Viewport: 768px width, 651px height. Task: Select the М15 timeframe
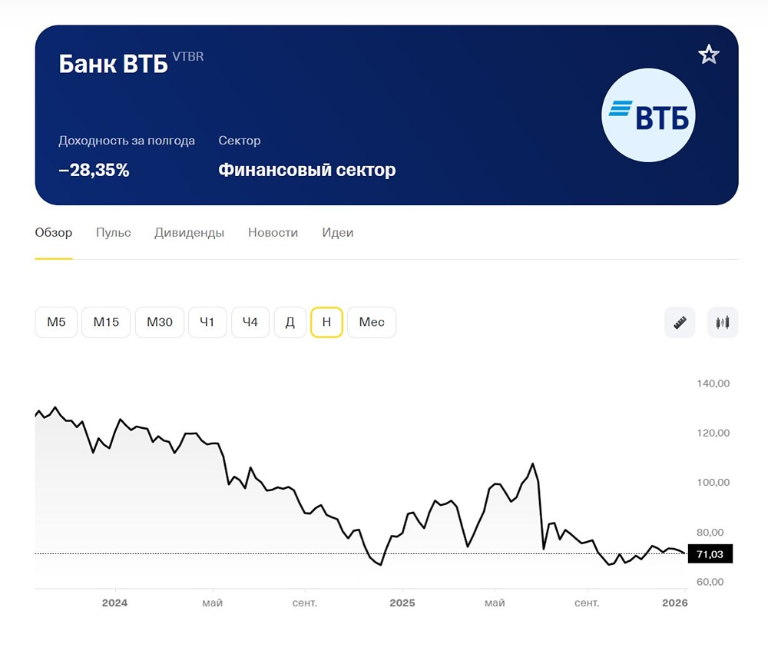pos(106,323)
